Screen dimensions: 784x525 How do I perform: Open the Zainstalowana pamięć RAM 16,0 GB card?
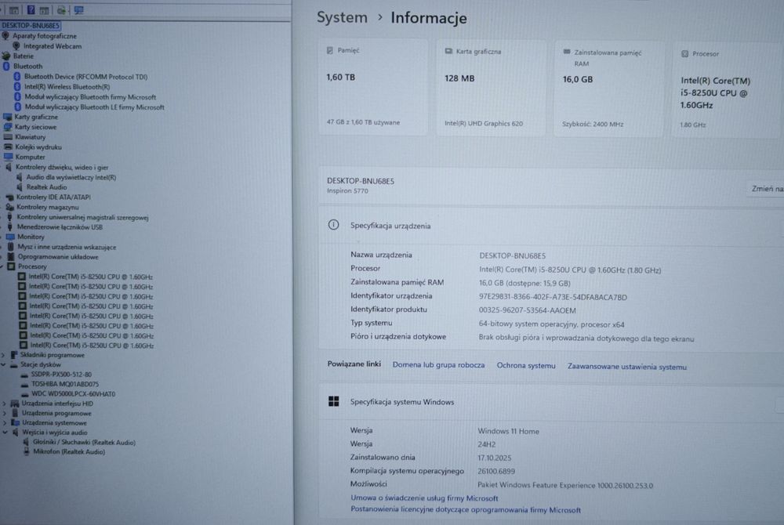609,89
